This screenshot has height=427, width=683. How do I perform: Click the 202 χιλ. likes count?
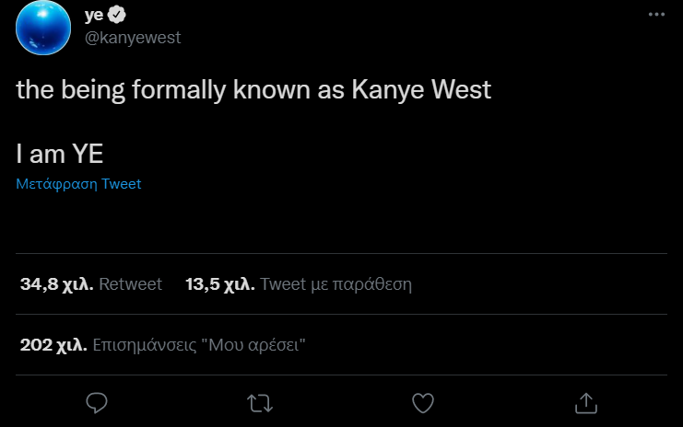click(53, 346)
